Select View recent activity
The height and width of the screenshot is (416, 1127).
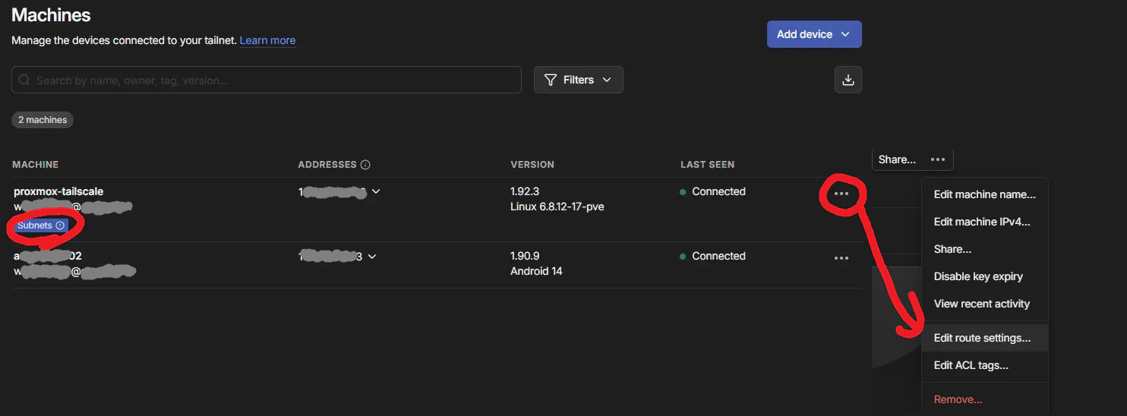pyautogui.click(x=984, y=304)
